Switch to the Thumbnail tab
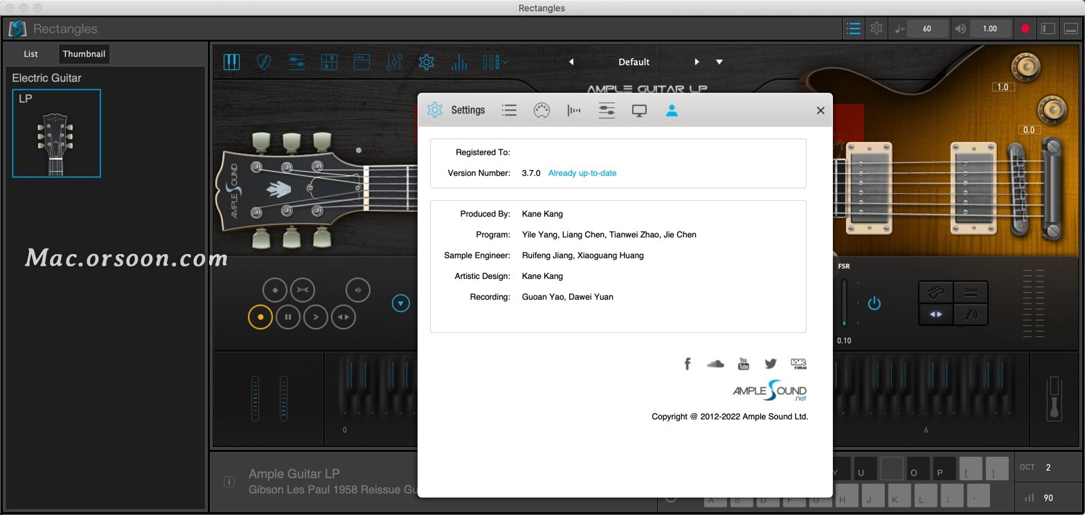The image size is (1085, 515). tap(84, 53)
